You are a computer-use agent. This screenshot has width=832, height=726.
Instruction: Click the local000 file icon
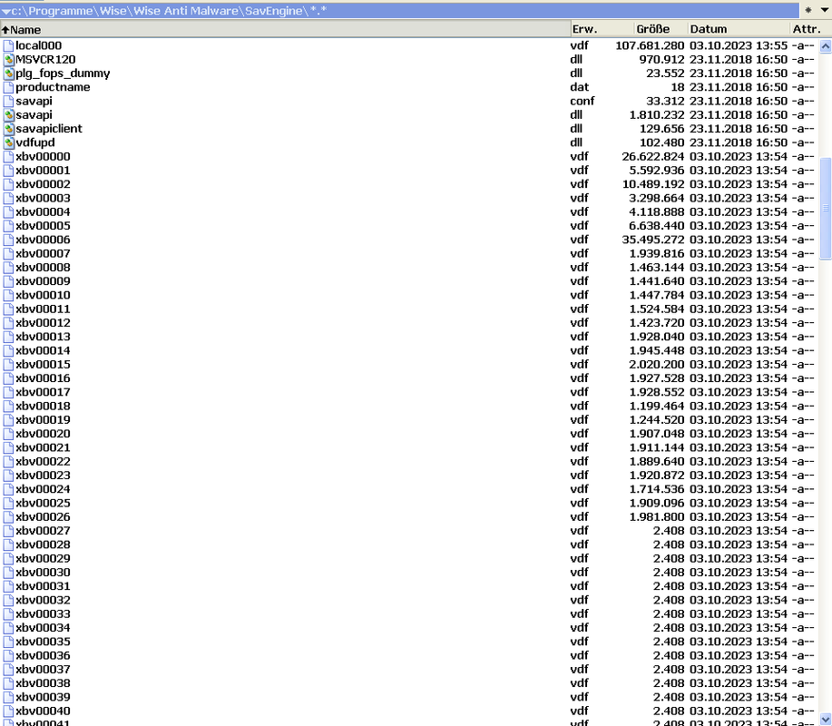8,45
